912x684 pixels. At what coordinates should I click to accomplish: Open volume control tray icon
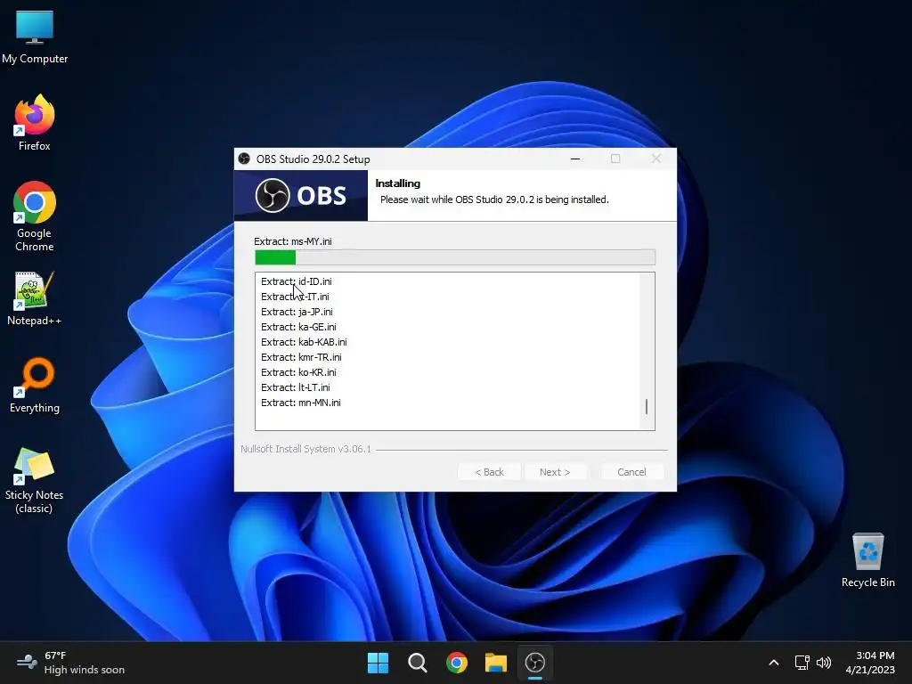[824, 663]
